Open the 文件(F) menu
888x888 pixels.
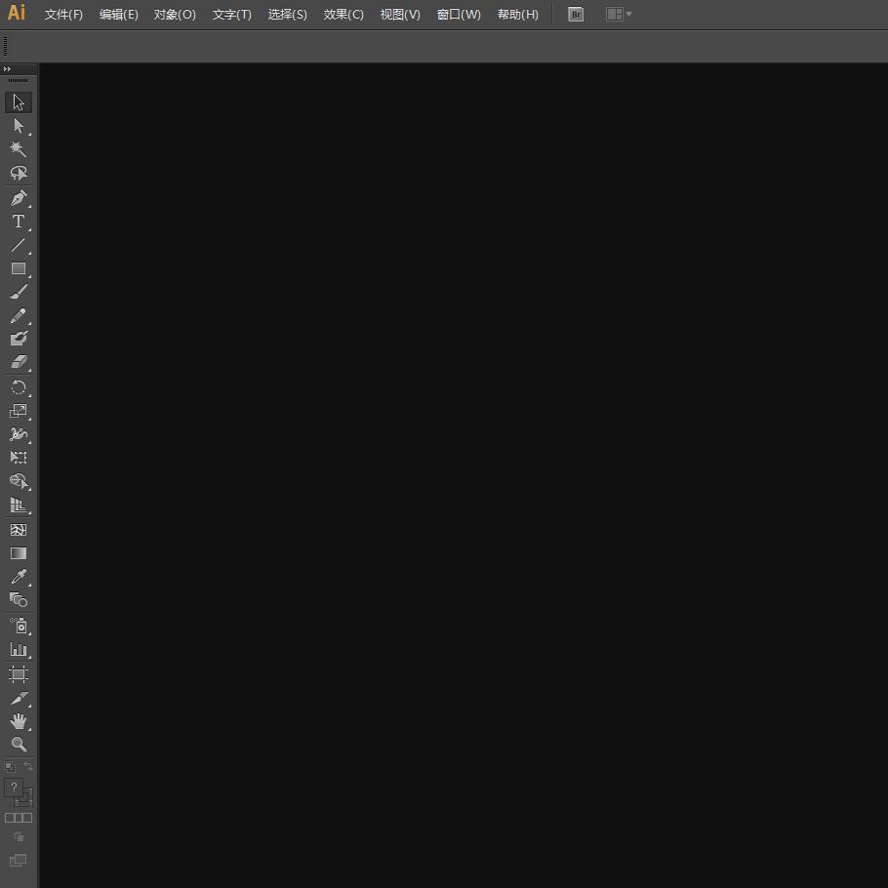[63, 15]
